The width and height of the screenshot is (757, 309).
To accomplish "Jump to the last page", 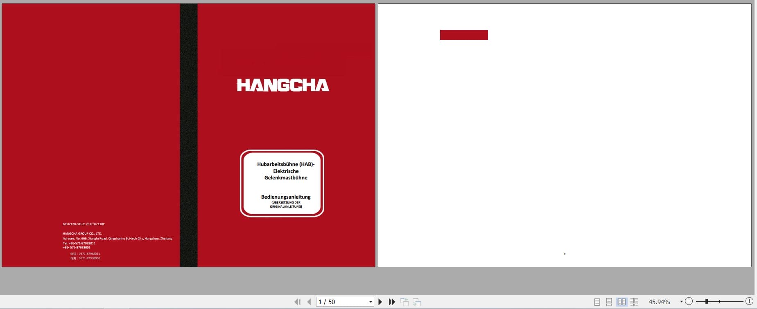I will pyautogui.click(x=392, y=302).
